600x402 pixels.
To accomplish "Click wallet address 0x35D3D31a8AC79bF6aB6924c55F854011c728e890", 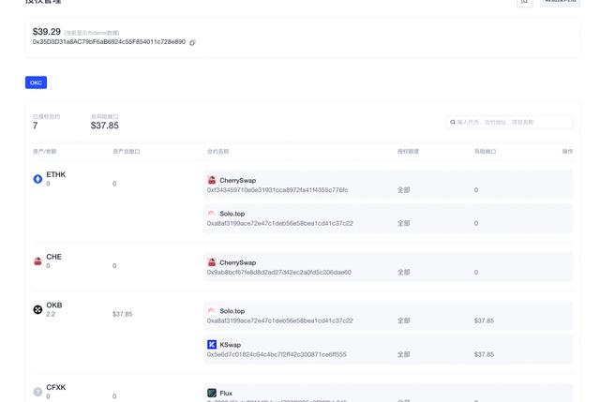I will [109, 41].
